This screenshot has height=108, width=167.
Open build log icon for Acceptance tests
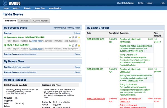[76, 37]
